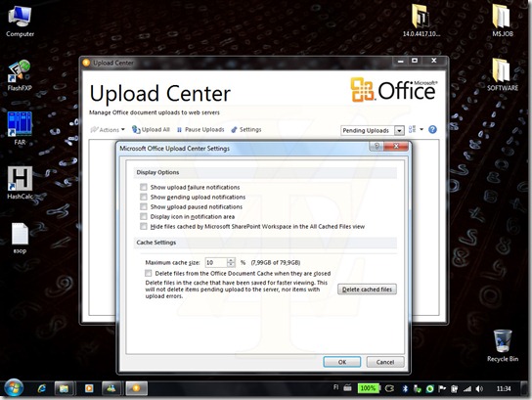Toggle Hide files cached by SharePoint Workspace
The height and width of the screenshot is (400, 532).
pos(144,226)
